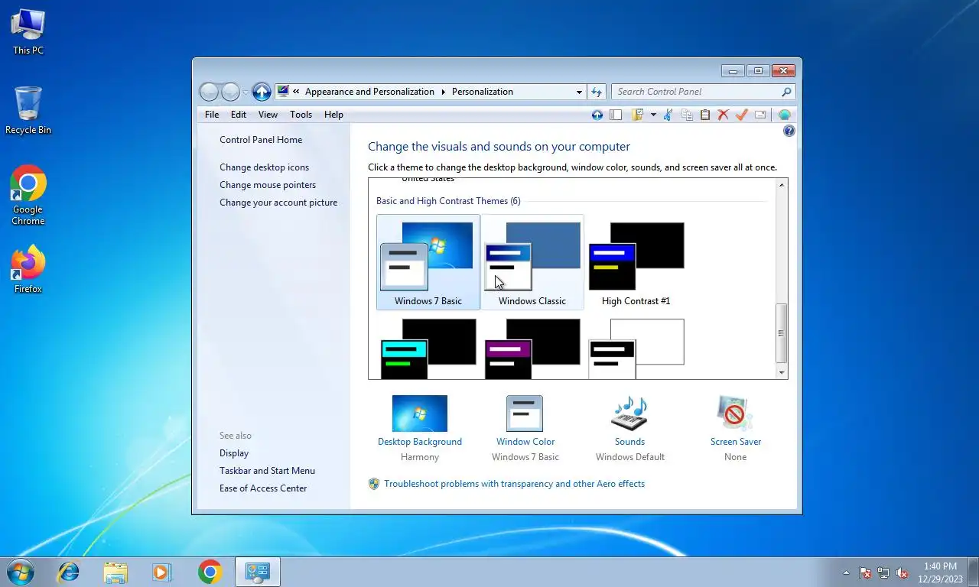Screen dimensions: 979x587
Task: Click the Up folder toolbar icon
Action: click(x=597, y=115)
